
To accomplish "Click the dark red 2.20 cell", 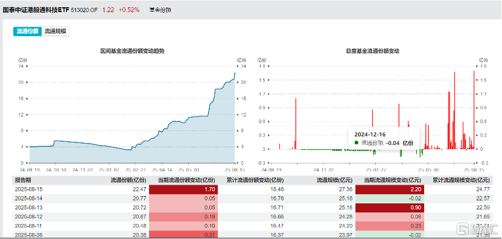I will pos(390,190).
